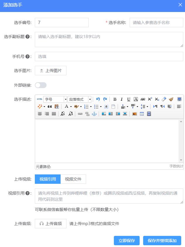Set left-to-right text direction
The image size is (185, 247).
click(155, 107)
